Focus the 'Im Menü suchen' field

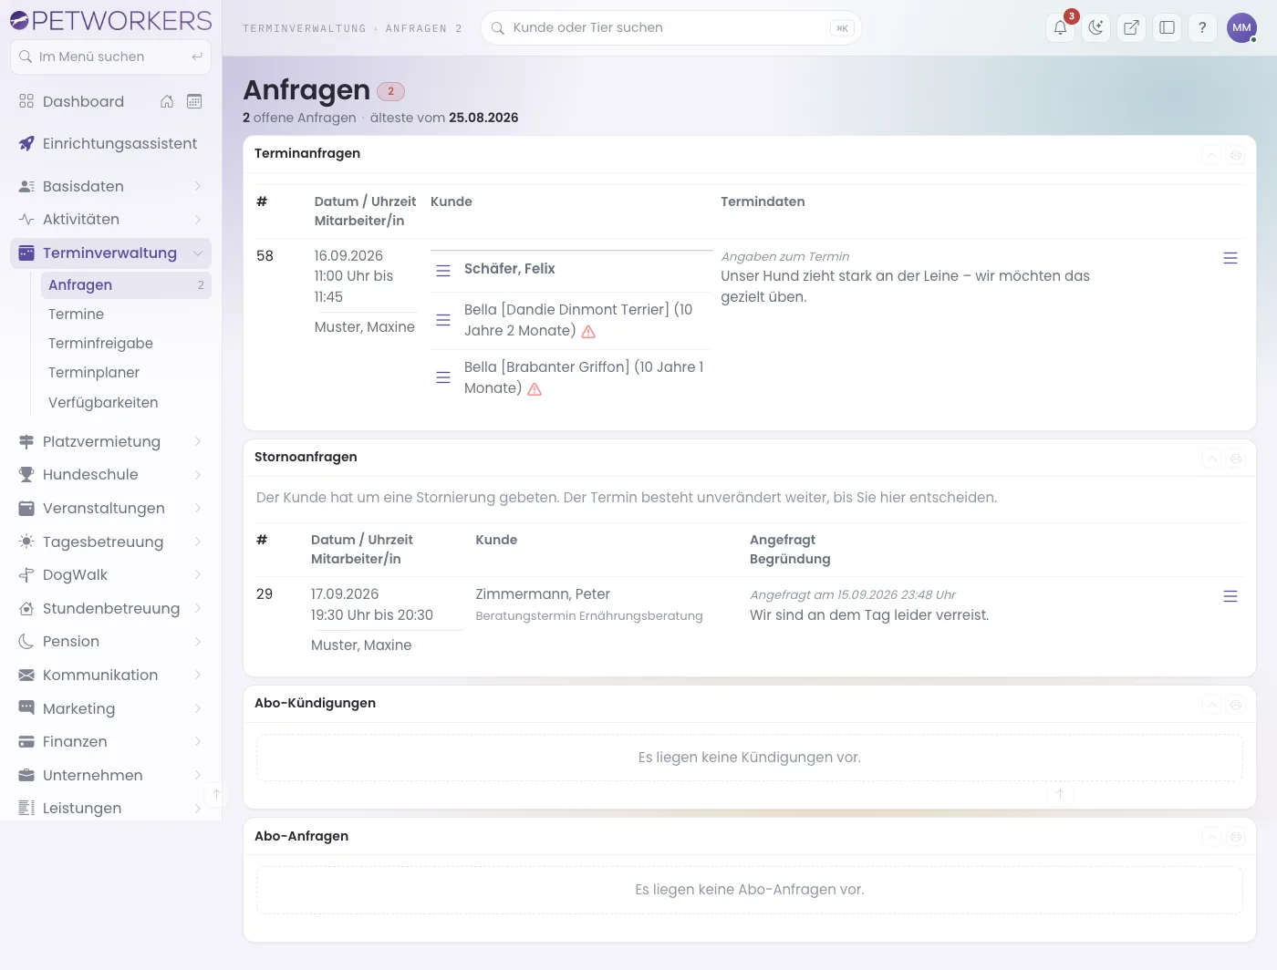(110, 57)
